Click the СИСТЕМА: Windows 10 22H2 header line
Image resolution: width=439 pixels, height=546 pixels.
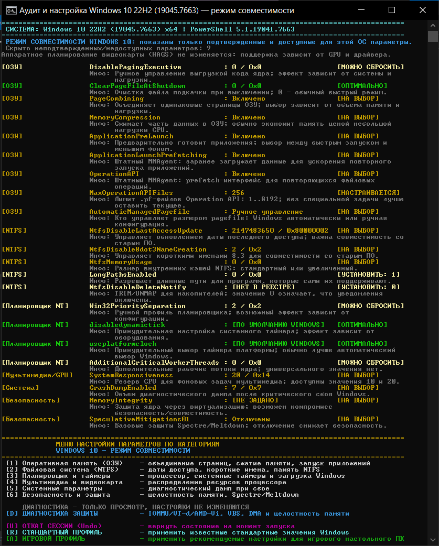[150, 29]
